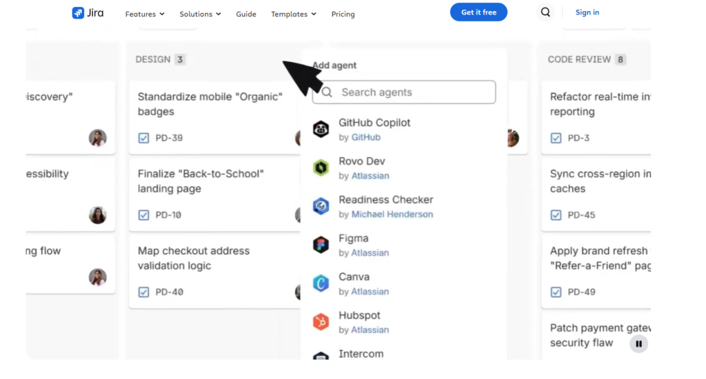
Task: Open the Atlassian link under Figma
Action: click(x=370, y=252)
